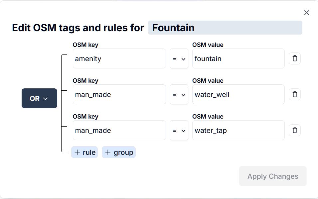The height and width of the screenshot is (199, 318).
Task: Select the third row man_made key field
Action: (x=119, y=131)
